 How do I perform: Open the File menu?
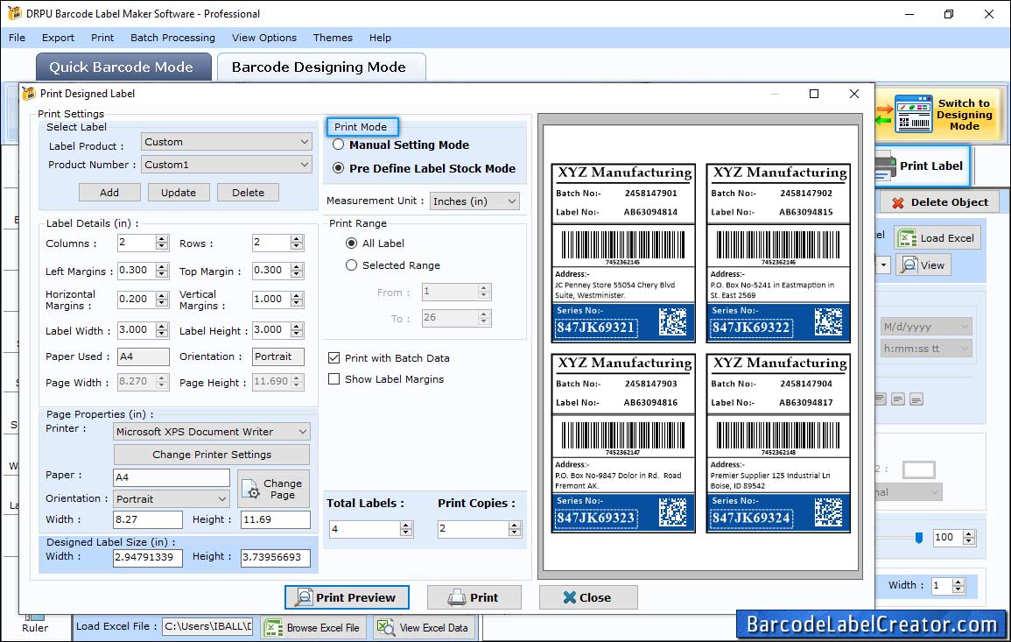click(x=17, y=38)
